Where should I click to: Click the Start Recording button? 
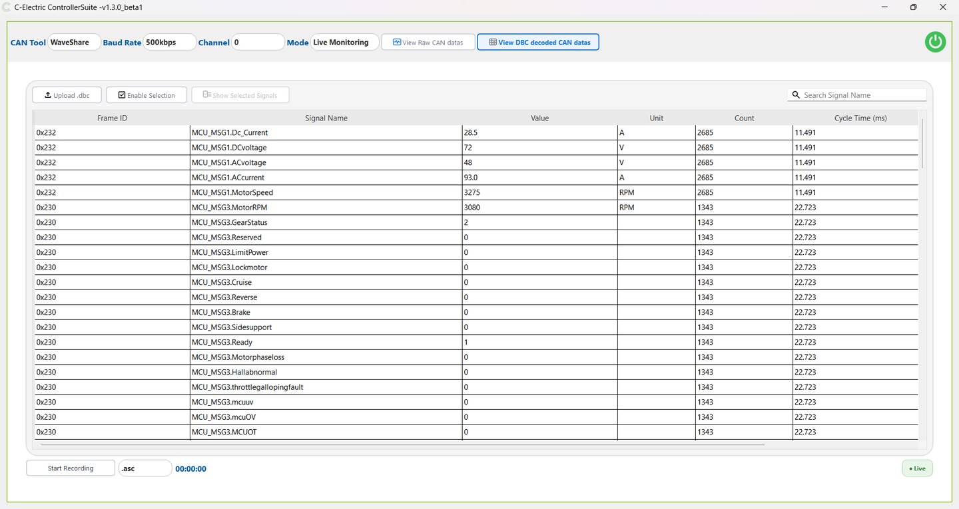[x=71, y=468]
